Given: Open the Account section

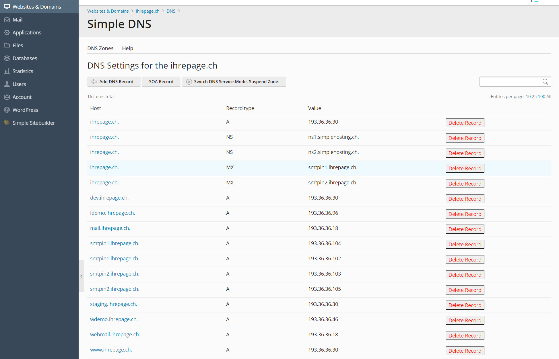Looking at the screenshot, I should (22, 97).
